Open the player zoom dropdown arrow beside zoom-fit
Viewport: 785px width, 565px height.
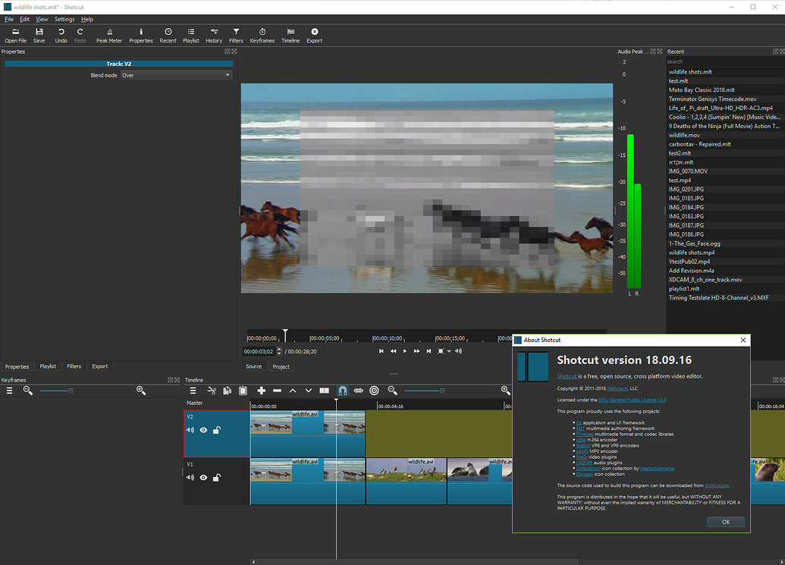(449, 351)
